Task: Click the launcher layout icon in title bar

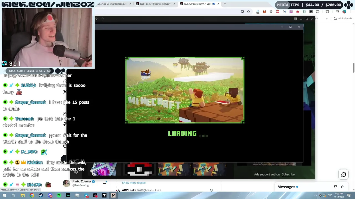Action: click(x=295, y=19)
